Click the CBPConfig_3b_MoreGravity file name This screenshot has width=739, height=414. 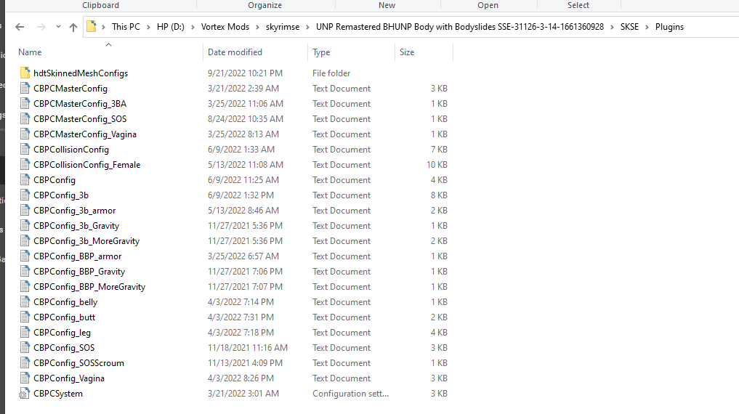click(x=86, y=241)
